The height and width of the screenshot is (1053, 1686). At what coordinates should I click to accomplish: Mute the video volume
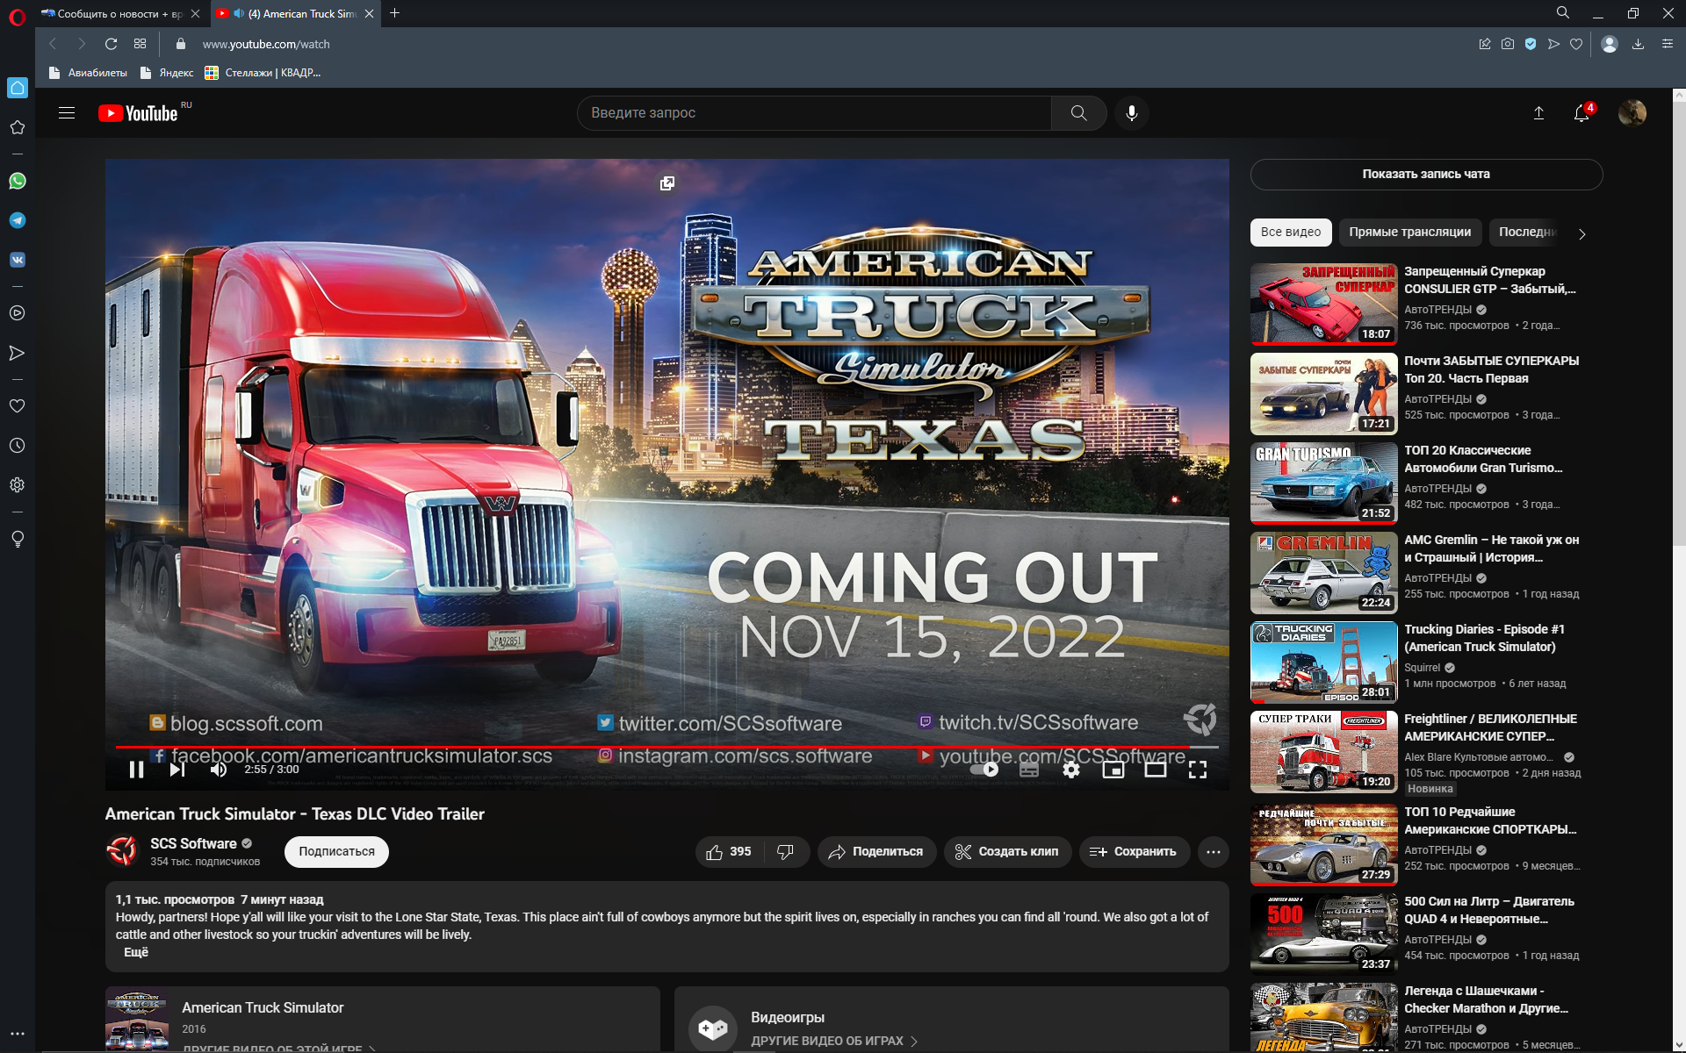tap(219, 770)
